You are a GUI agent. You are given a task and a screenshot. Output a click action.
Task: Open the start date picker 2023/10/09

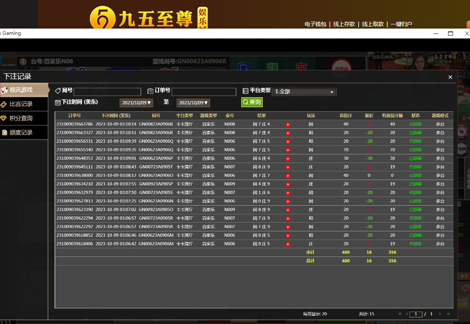point(136,103)
